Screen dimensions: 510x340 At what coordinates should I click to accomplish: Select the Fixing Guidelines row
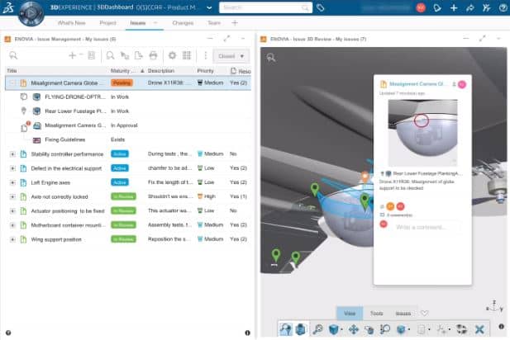point(128,139)
